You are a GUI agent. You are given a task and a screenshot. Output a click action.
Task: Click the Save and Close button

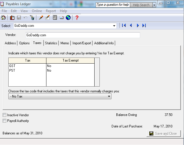[x=164, y=133]
